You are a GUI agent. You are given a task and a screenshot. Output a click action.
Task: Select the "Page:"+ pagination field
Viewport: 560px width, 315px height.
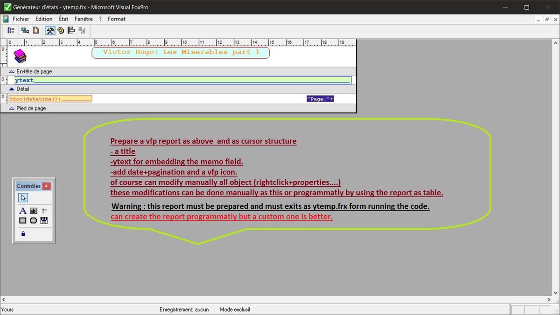(320, 99)
